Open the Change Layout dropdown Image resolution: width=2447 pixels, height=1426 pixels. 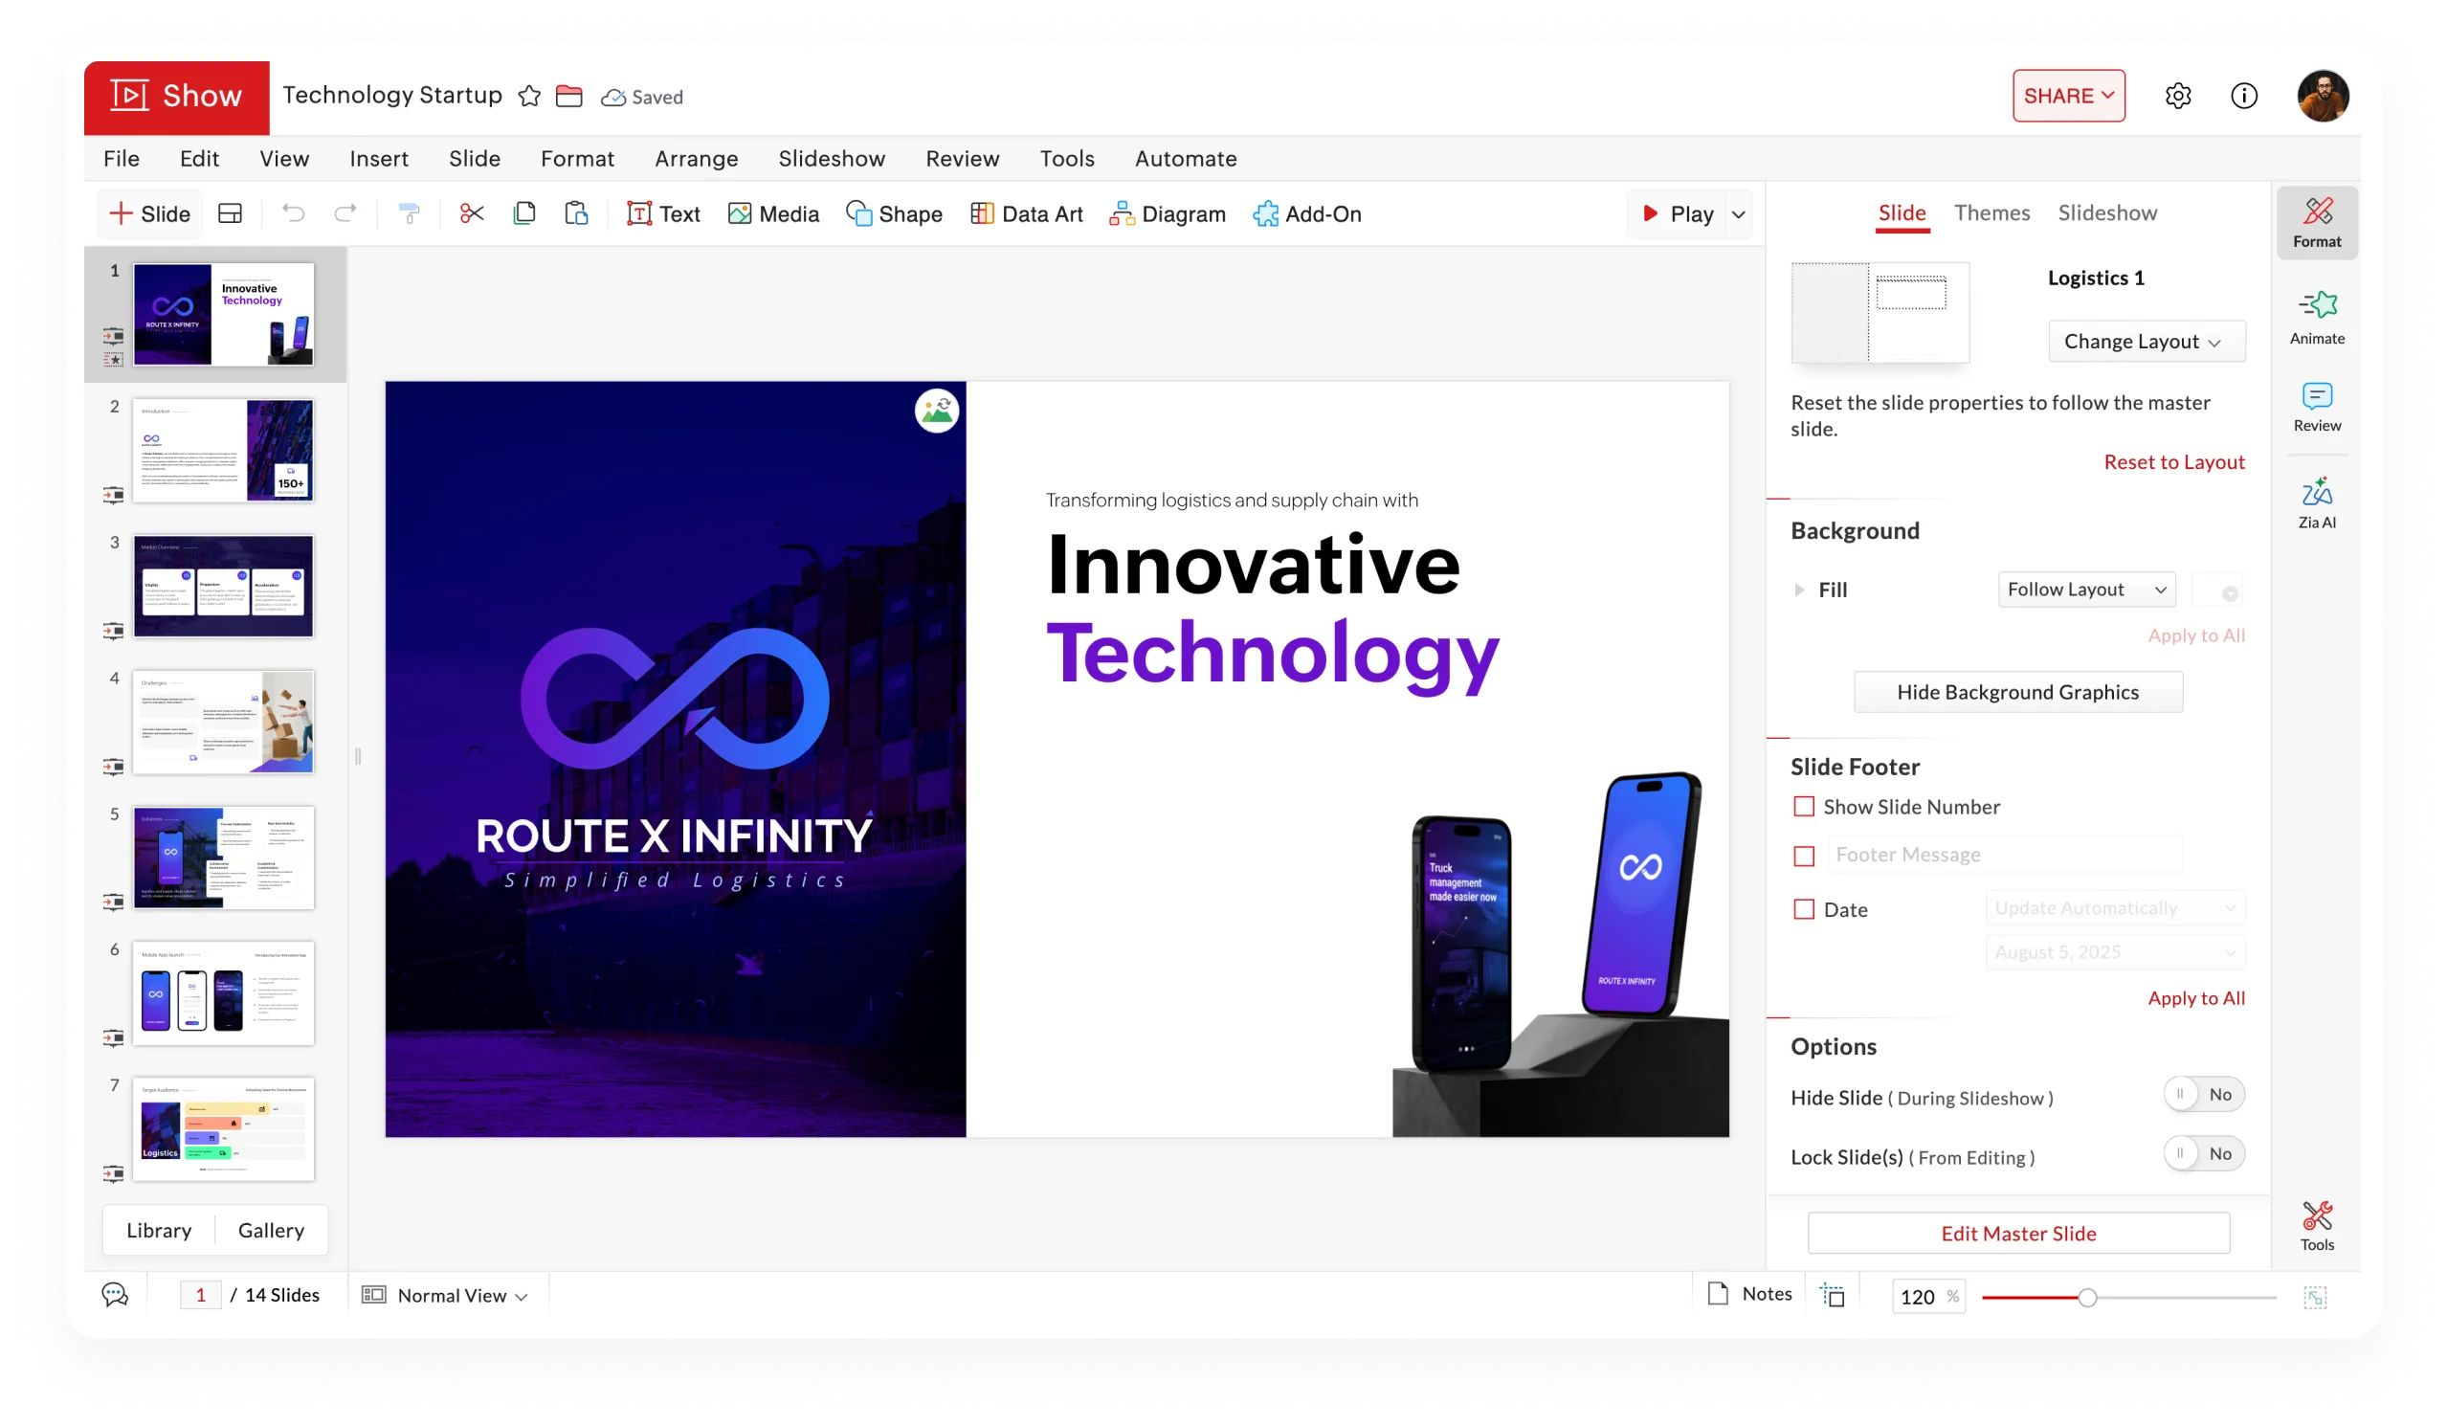point(2146,342)
